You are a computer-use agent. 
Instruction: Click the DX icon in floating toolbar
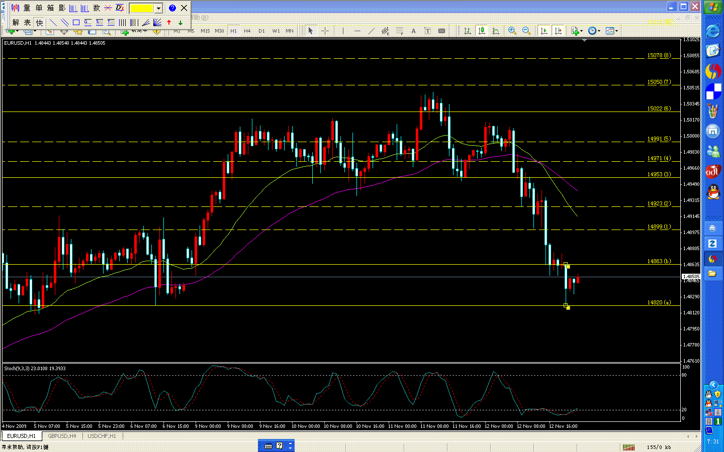120,8
